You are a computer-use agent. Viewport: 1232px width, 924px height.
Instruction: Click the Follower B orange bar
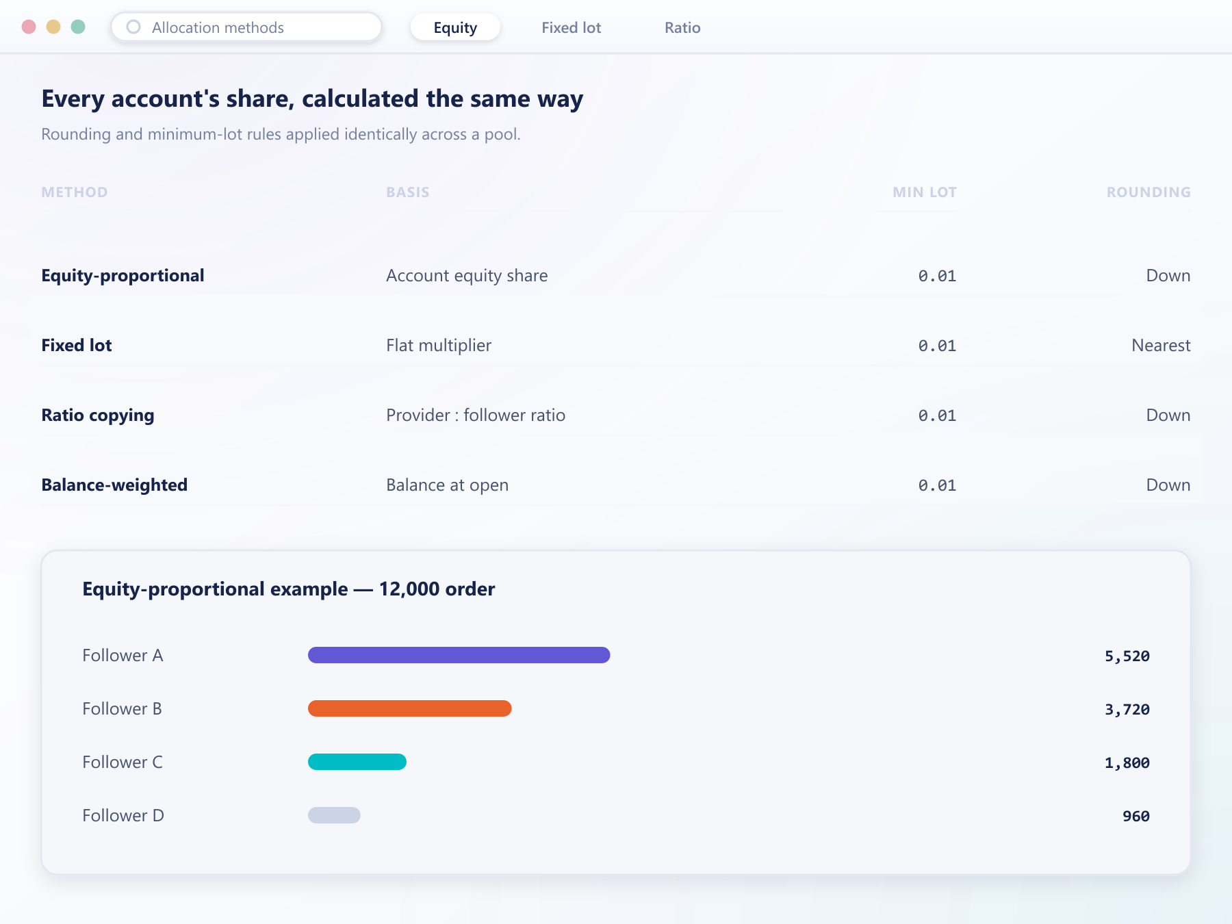pyautogui.click(x=410, y=708)
